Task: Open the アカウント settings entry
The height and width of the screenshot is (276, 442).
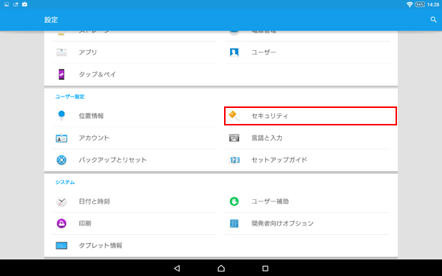Action: click(x=135, y=138)
